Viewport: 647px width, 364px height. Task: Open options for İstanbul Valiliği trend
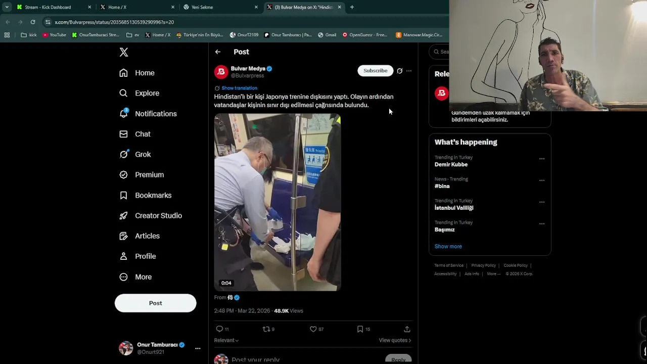pos(542,202)
